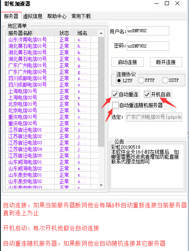189x251 pixels.
Task: Select the L2TP radio button
Action: pyautogui.click(x=119, y=80)
